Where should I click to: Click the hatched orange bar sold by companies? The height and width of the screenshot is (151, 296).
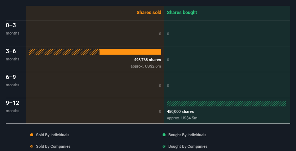64,52
